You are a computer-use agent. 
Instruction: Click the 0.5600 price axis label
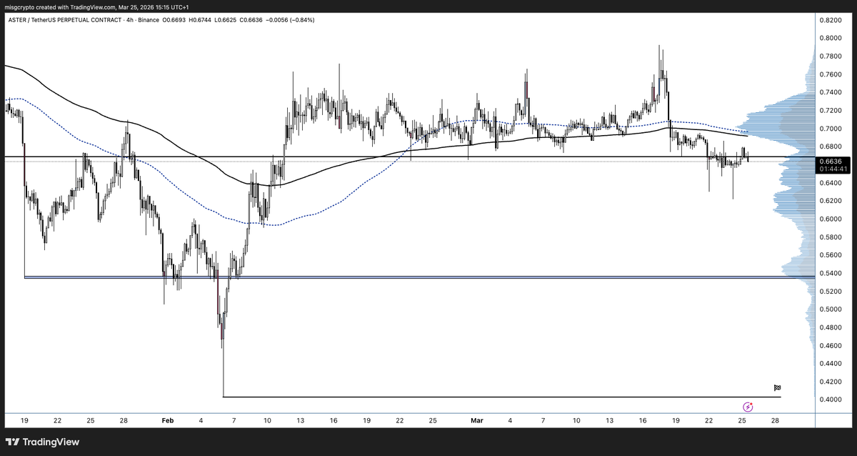click(x=830, y=255)
